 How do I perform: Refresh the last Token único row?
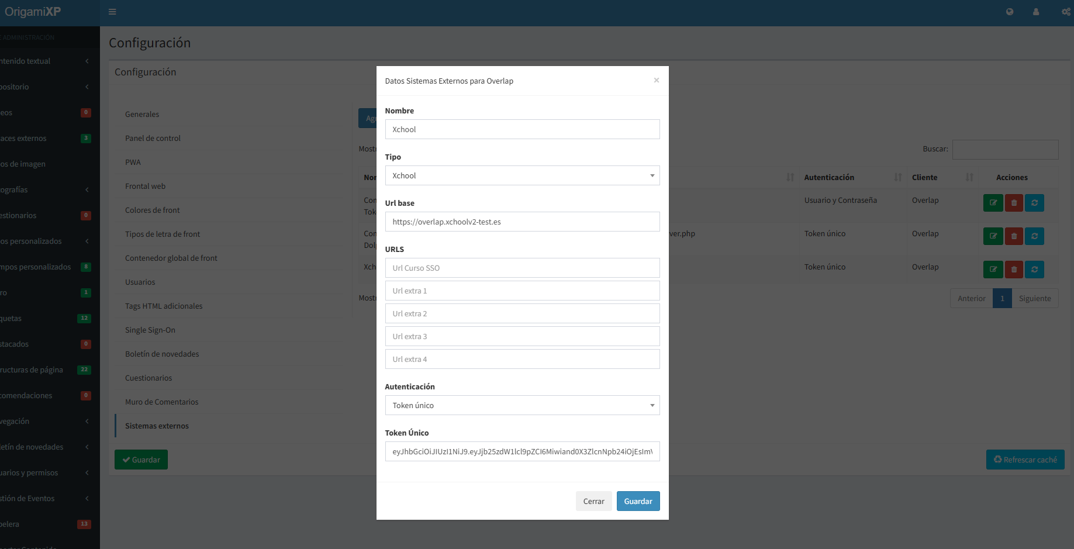click(x=1034, y=270)
